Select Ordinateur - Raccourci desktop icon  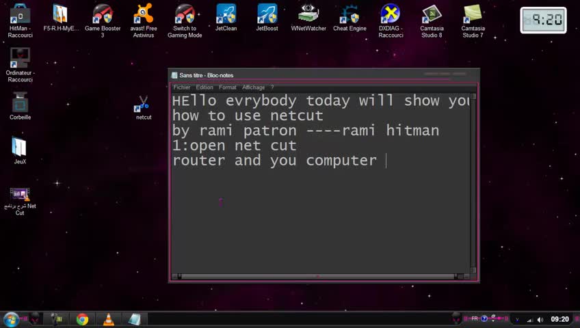coord(20,65)
